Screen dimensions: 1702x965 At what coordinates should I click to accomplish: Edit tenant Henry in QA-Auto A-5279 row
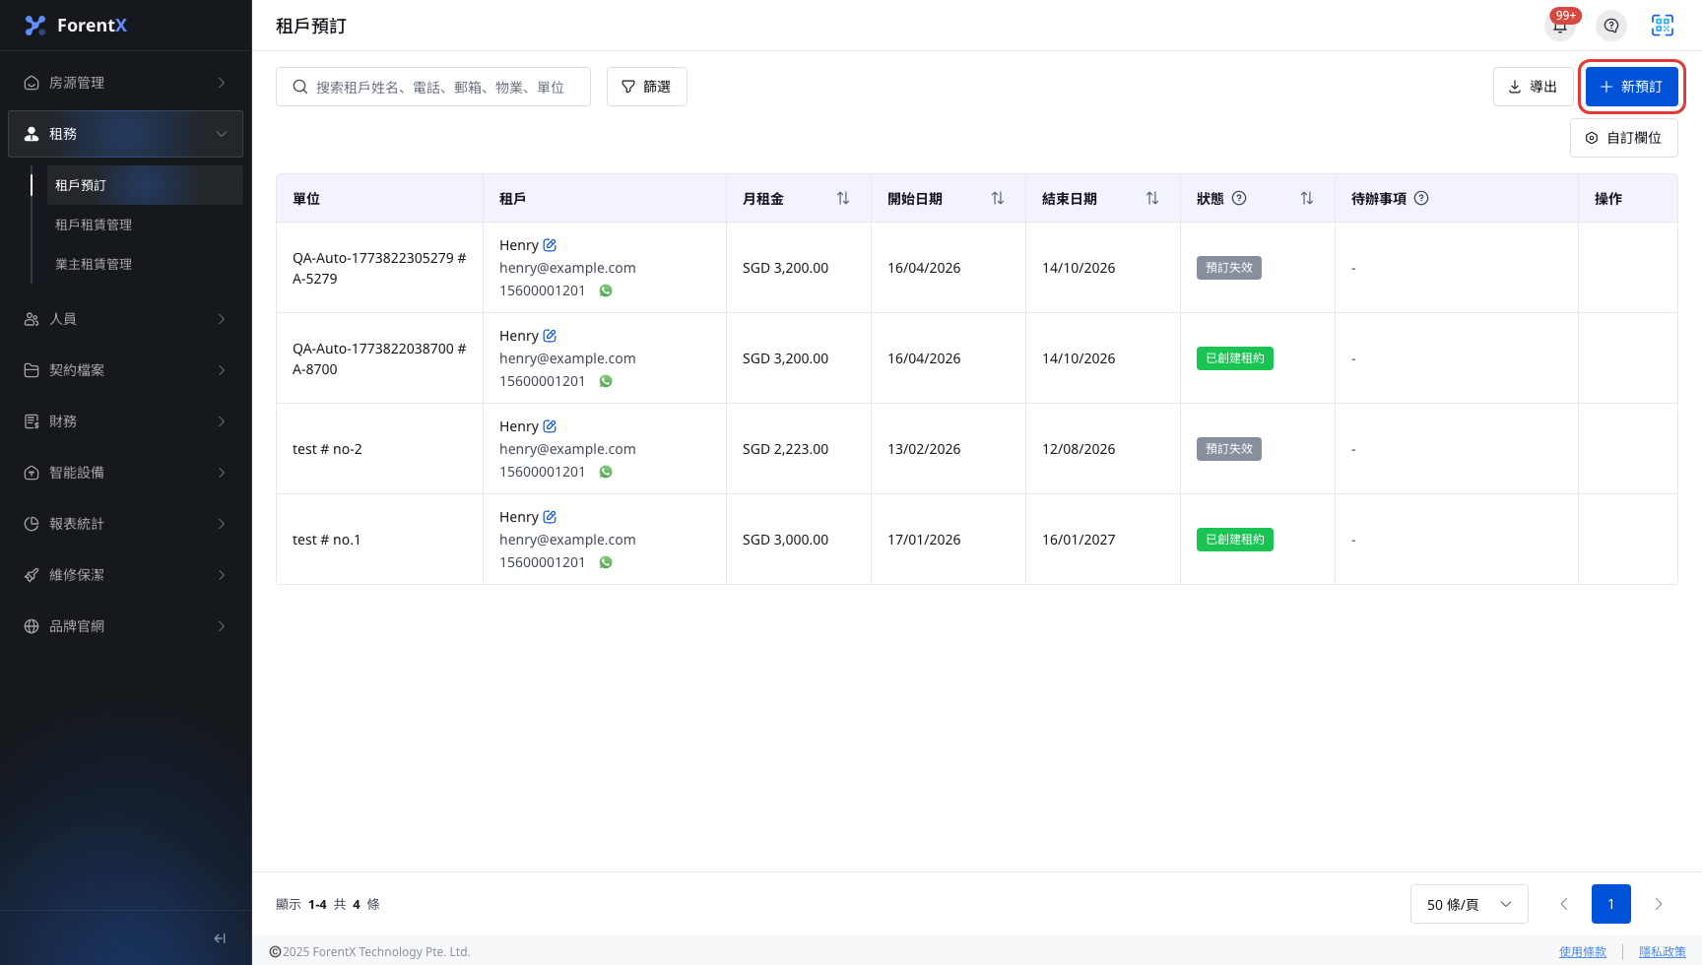(550, 244)
